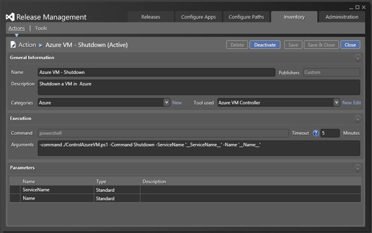The width and height of the screenshot is (372, 233).
Task: Click Standard type of ServiceName row
Action: [117, 190]
